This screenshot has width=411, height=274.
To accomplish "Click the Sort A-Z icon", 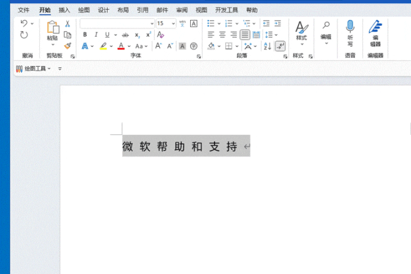I will point(267,46).
